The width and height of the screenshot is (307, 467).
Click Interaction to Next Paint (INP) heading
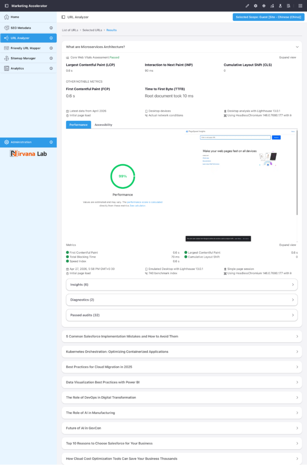click(169, 65)
